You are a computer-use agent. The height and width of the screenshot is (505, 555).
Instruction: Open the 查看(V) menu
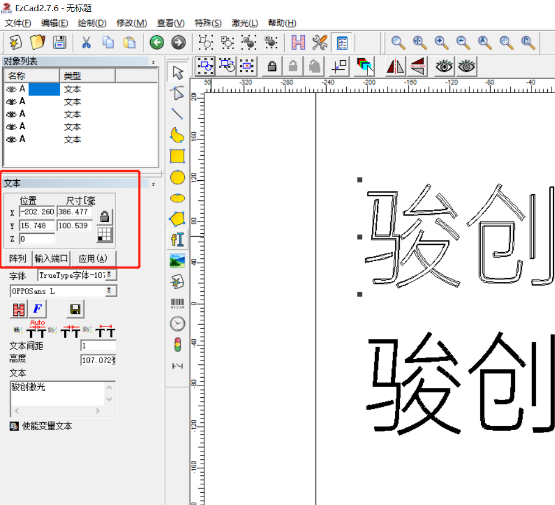click(171, 23)
